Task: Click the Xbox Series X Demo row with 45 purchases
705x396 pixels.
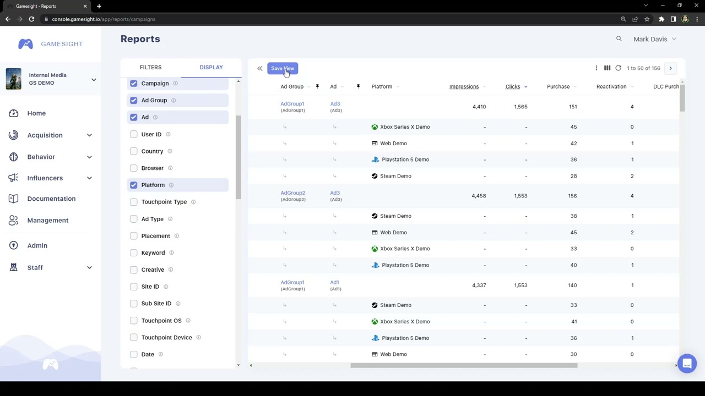Action: click(x=463, y=127)
